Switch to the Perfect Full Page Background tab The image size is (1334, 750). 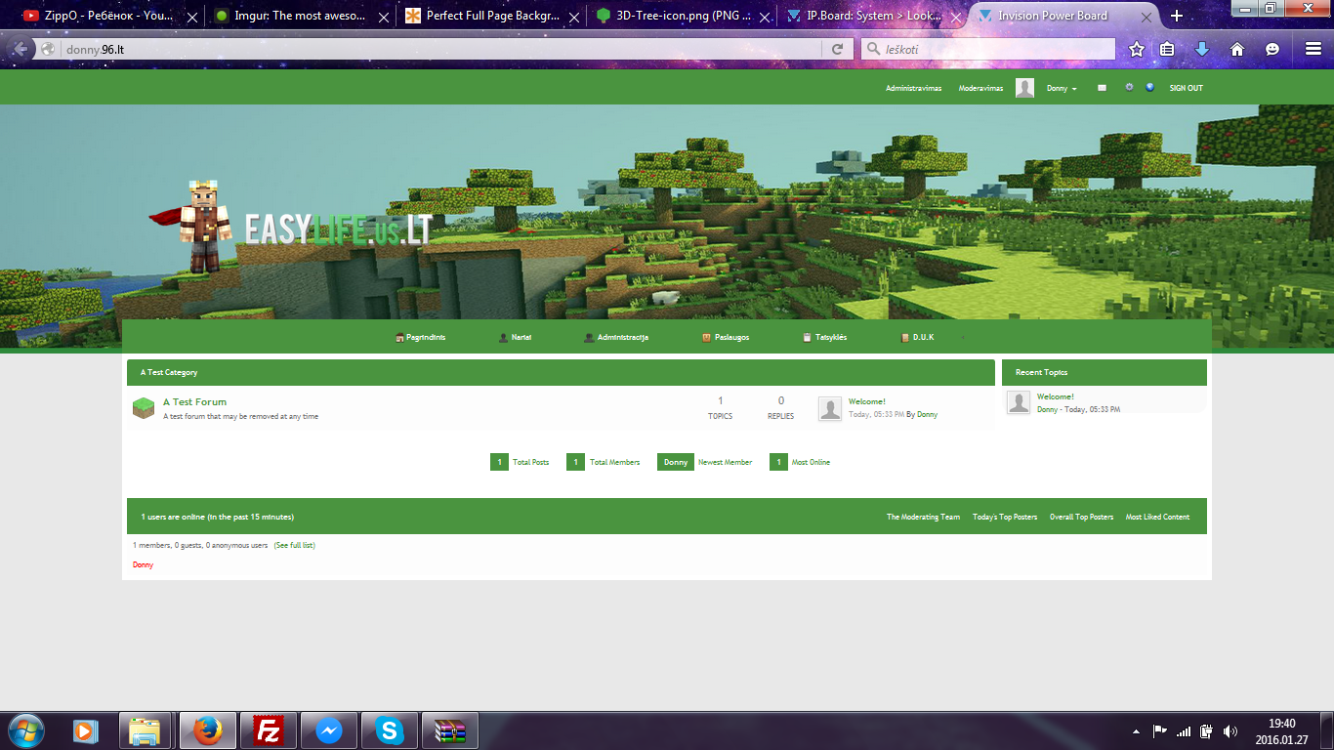point(491,16)
